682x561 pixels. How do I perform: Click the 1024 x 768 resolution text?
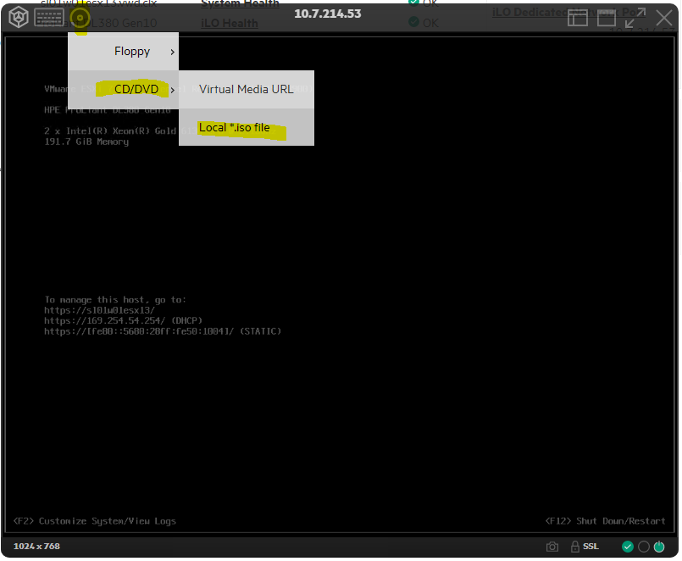36,547
